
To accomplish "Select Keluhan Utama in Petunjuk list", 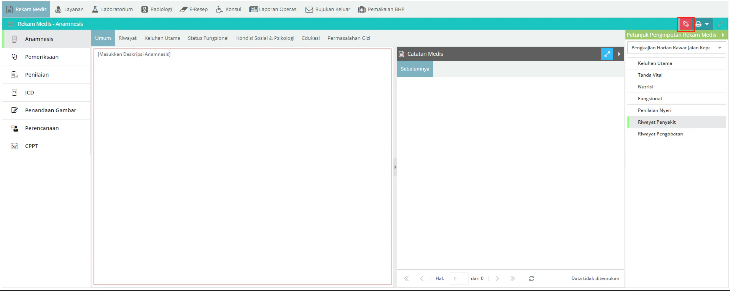I will (x=676, y=63).
